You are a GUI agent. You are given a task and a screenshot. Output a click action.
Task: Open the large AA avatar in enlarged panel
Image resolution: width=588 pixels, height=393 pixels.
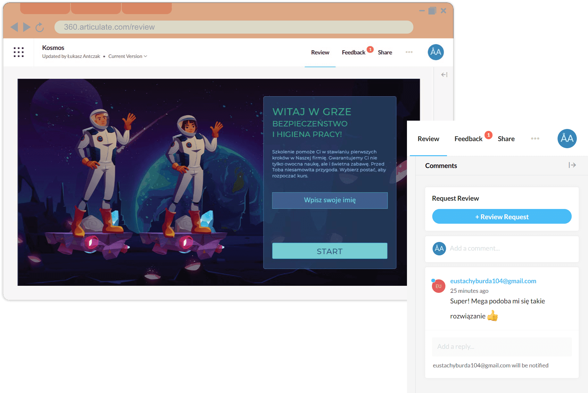click(x=567, y=139)
